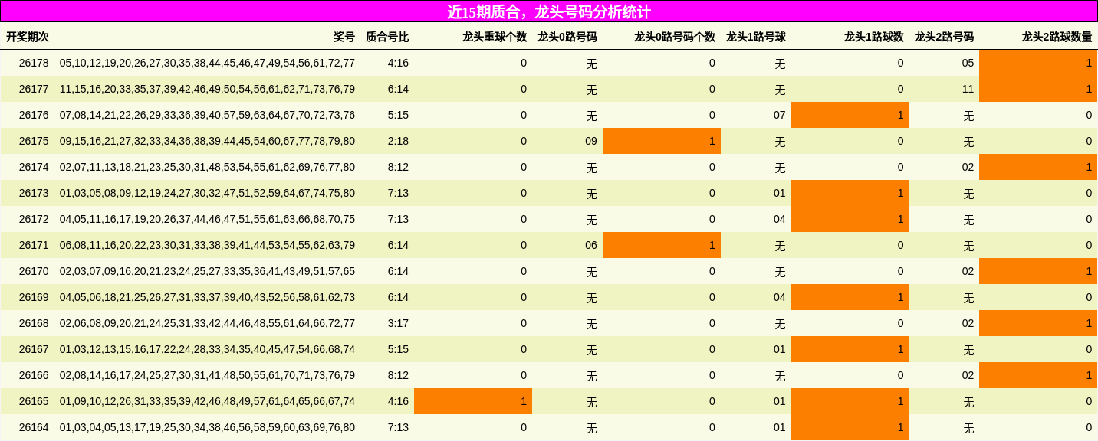The width and height of the screenshot is (1098, 441).
Task: Click the 龙头0路号码个数 column header
Action: tap(675, 37)
